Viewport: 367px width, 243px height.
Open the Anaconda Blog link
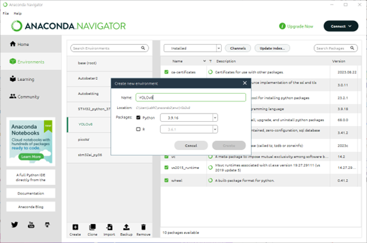[31, 207]
